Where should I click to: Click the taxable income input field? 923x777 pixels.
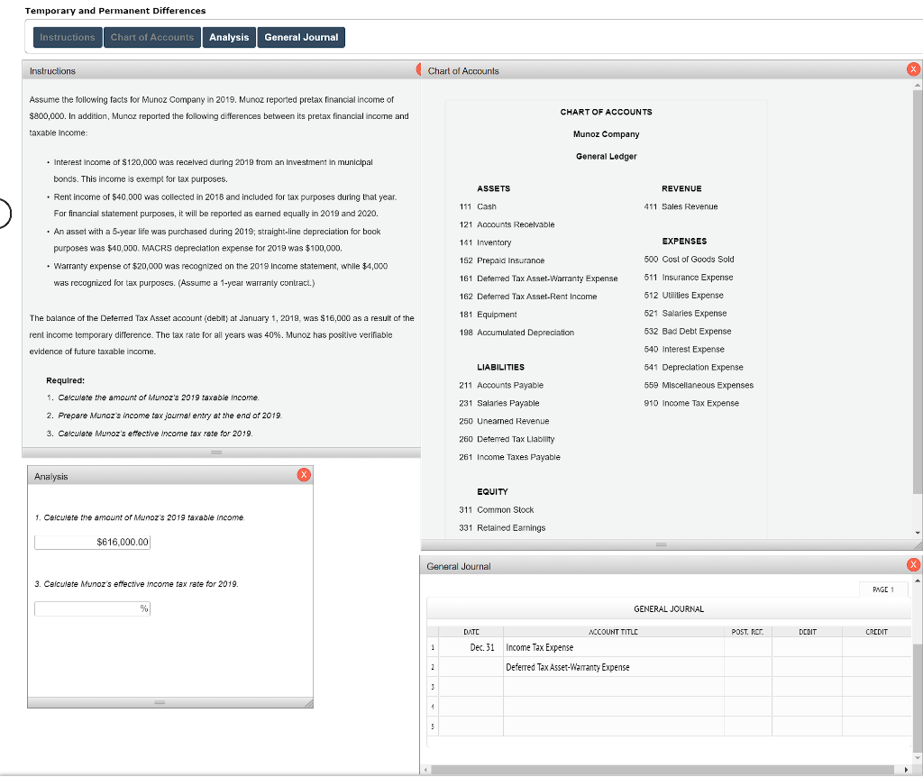point(93,542)
